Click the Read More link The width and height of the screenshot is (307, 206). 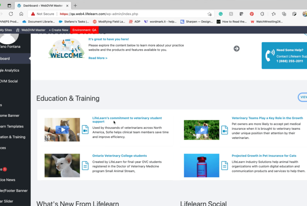pyautogui.click(x=98, y=58)
